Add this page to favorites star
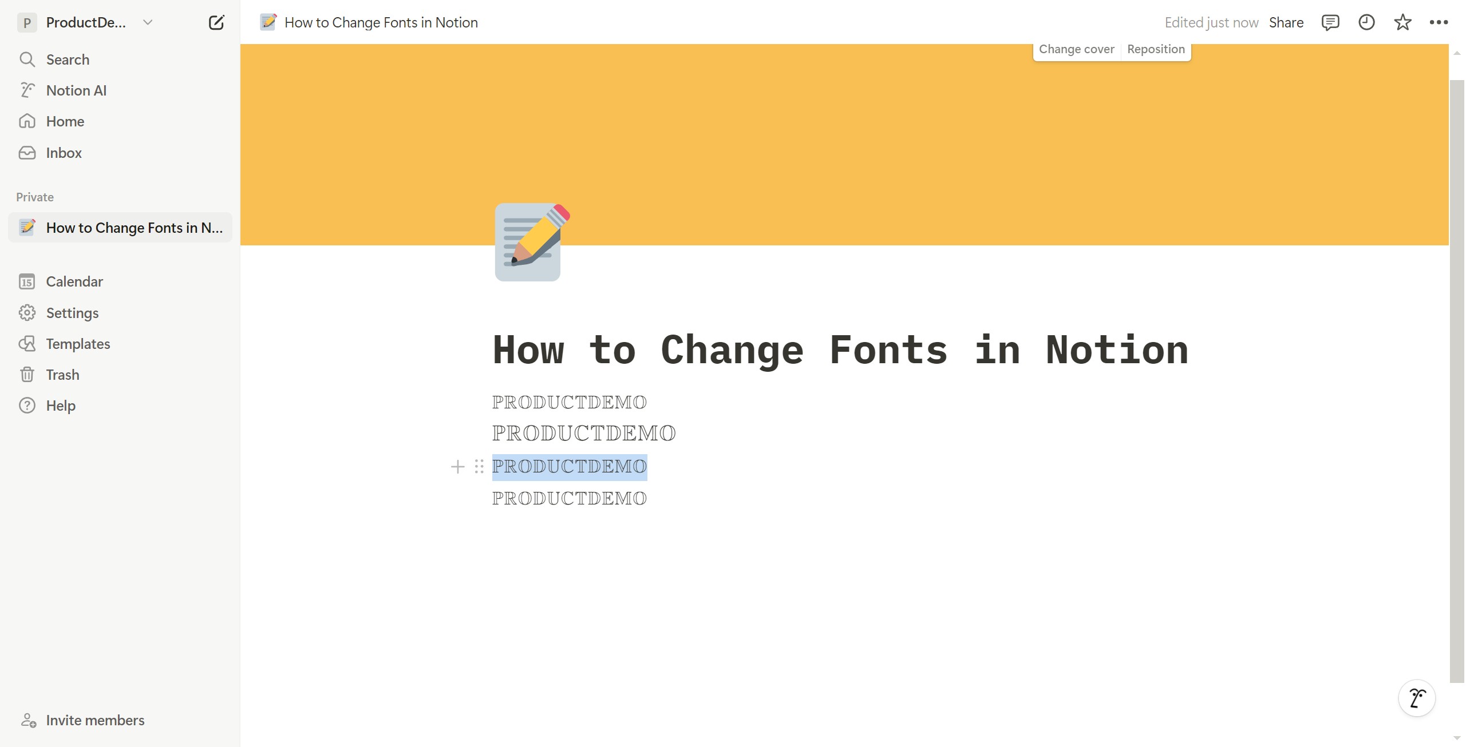The image size is (1466, 747). [1402, 23]
